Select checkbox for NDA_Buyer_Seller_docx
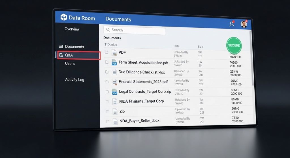Viewport: 290px width, 158px height. pos(108,121)
